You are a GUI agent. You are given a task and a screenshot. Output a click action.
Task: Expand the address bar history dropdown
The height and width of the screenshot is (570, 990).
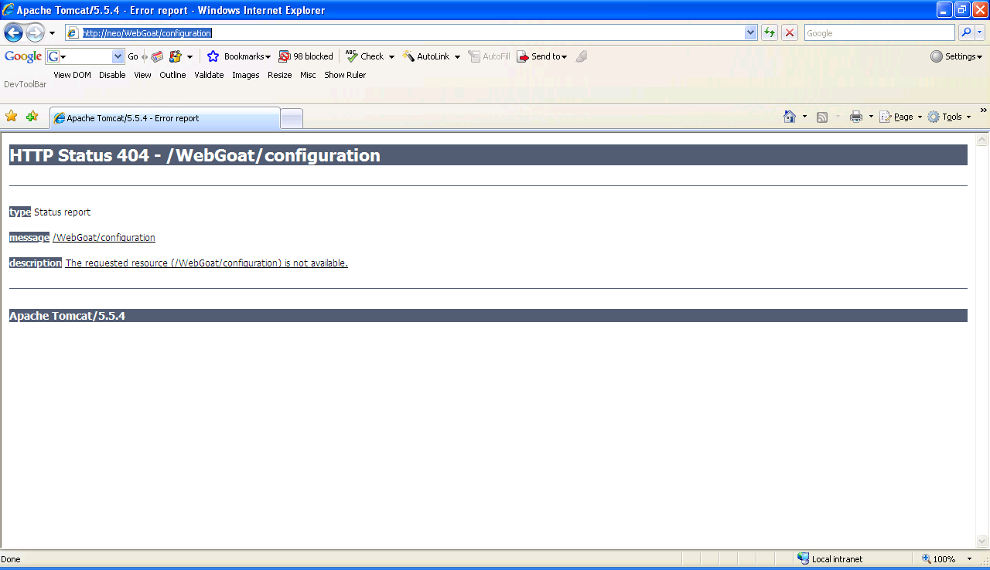750,32
